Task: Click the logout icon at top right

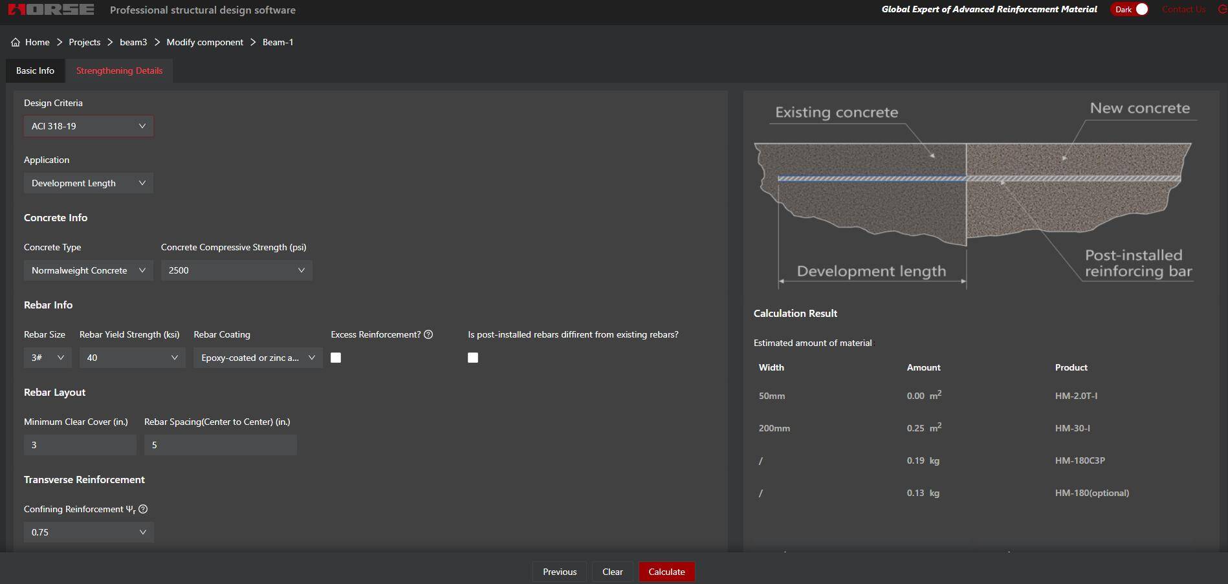Action: (x=1222, y=10)
